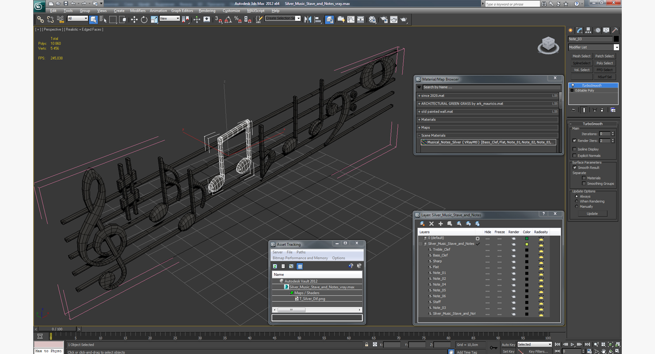
Task: Toggle the Smooth Result checkbox
Action: 574,168
